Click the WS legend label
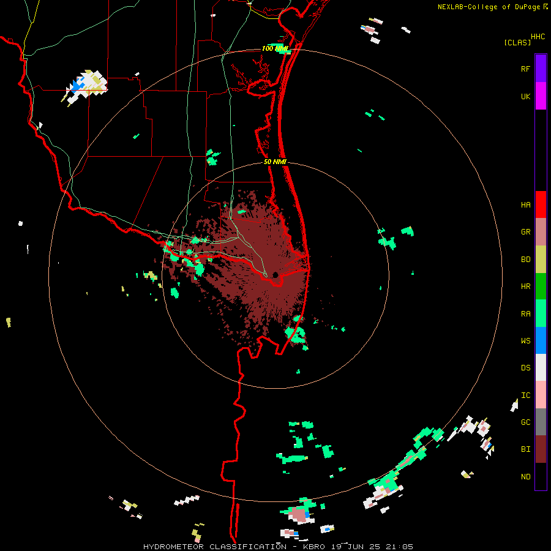Viewport: 551px width, 551px height. click(x=525, y=341)
